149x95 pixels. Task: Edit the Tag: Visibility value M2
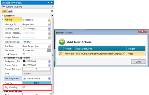(36, 87)
